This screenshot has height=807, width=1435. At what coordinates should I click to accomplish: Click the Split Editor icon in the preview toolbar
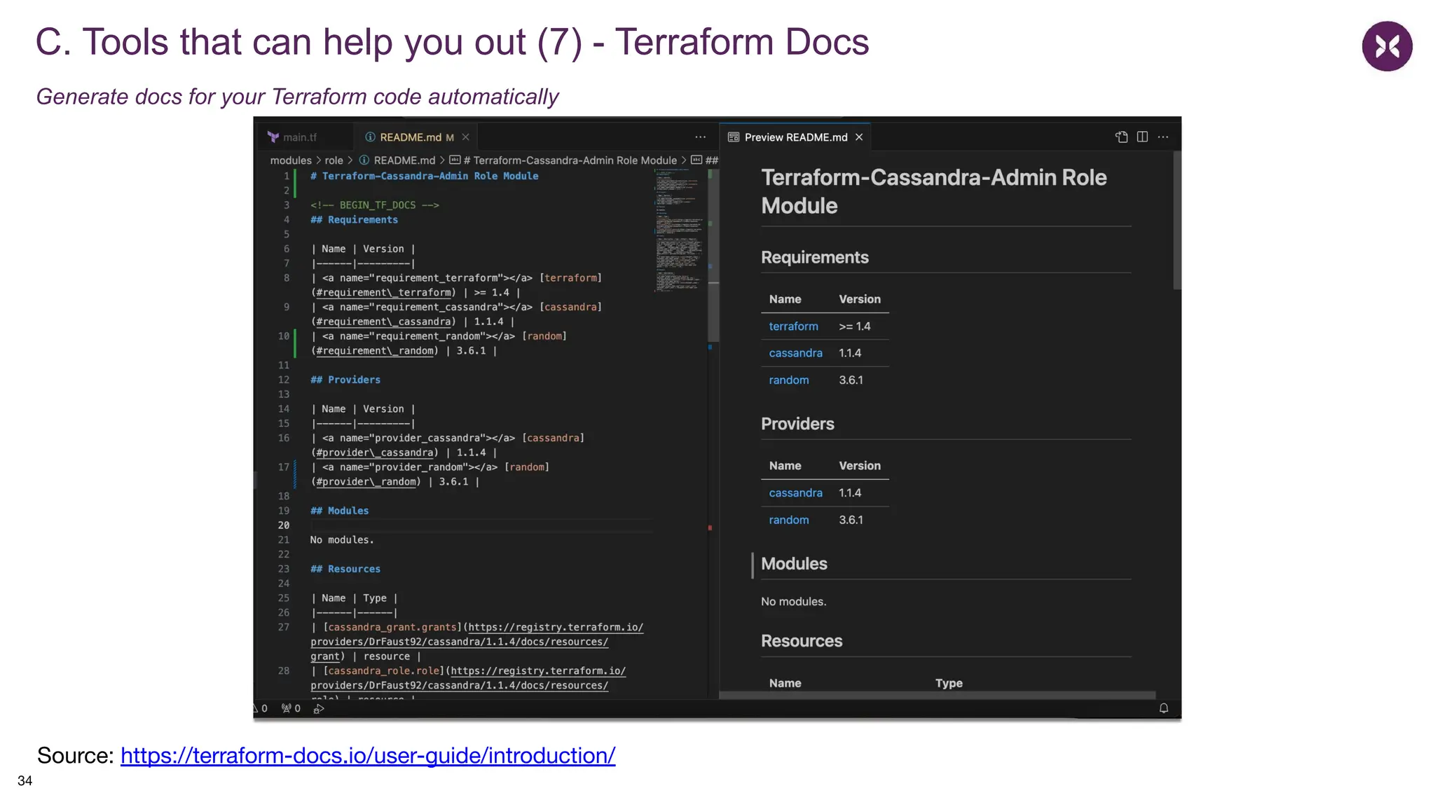(x=1142, y=137)
